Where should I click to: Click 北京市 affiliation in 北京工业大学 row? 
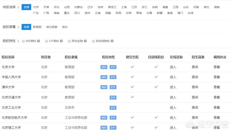point(70,107)
